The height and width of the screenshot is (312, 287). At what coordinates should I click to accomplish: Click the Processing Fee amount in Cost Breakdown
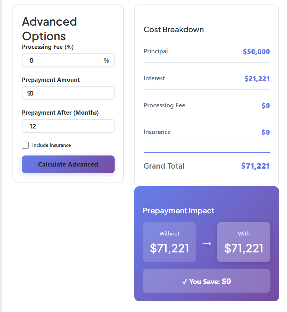point(266,106)
